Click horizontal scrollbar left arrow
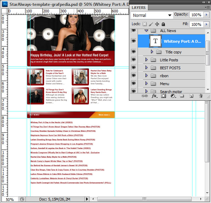The width and height of the screenshot is (211, 203). (93, 199)
